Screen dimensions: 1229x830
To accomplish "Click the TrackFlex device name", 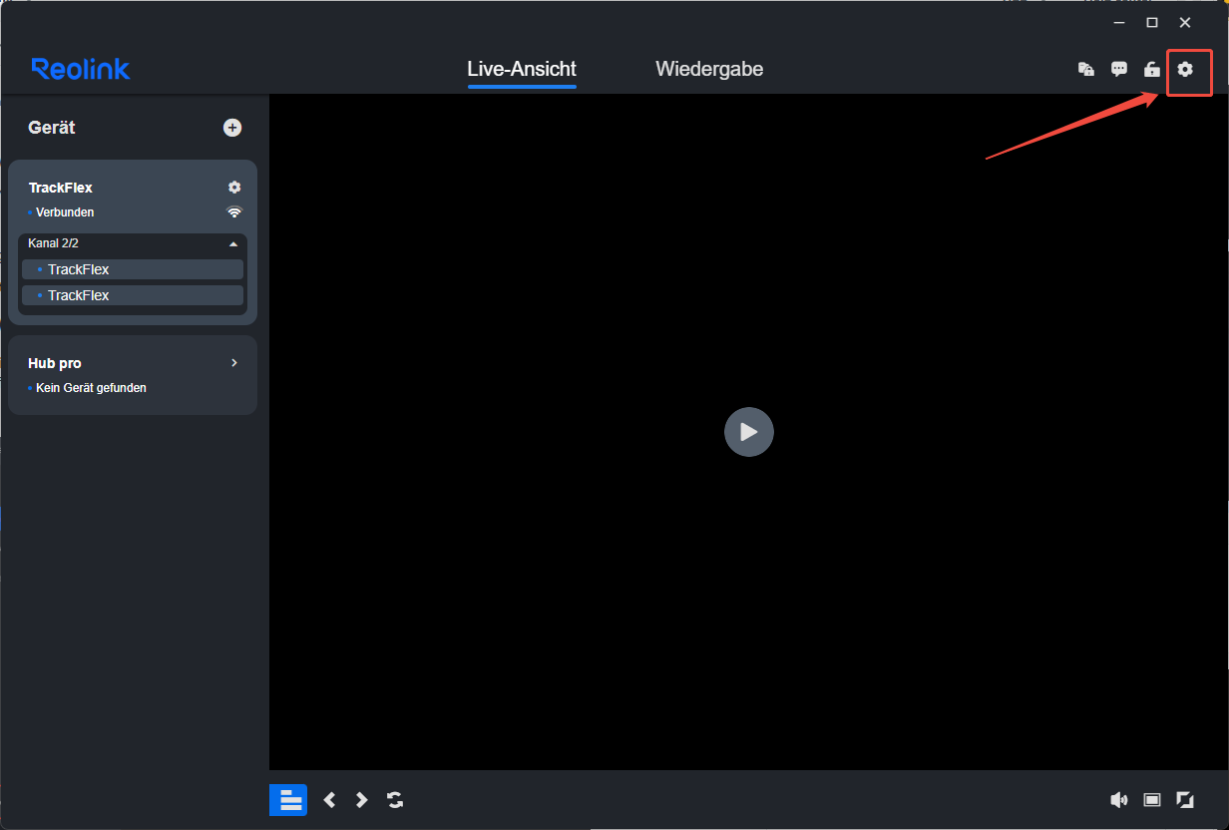I will click(61, 188).
